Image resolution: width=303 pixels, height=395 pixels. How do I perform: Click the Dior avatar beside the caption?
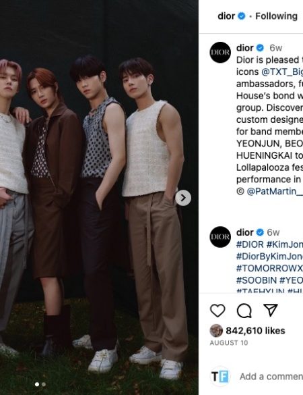(x=220, y=53)
